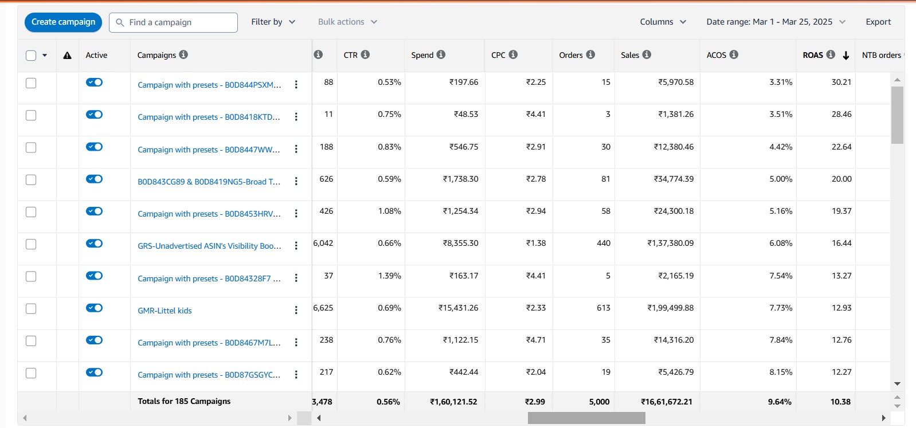Screen dimensions: 916x428
Task: Show info tooltip for Orders column
Action: (x=590, y=54)
